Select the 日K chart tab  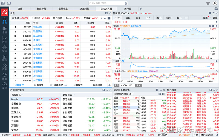[x=128, y=18]
